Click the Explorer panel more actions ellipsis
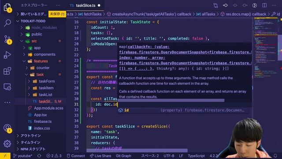The width and height of the screenshot is (282, 159). (58, 5)
